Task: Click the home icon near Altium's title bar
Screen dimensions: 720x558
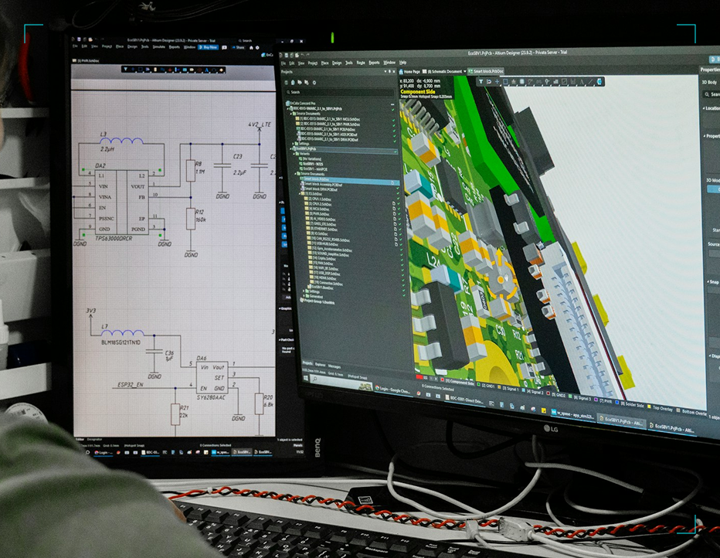Action: (251, 48)
